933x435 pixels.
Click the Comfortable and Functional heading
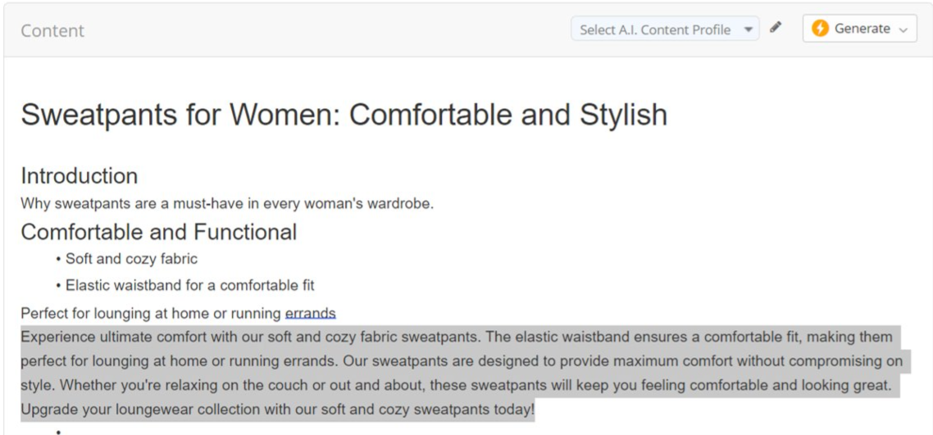pyautogui.click(x=159, y=232)
